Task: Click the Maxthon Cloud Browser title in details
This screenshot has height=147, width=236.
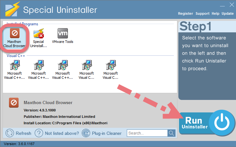Action: point(48,102)
